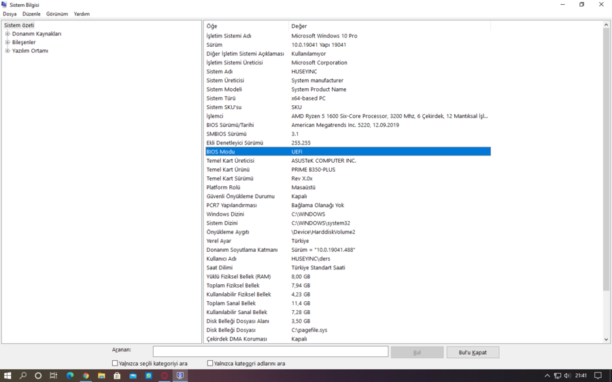Show hidden system tray icons

[547, 376]
